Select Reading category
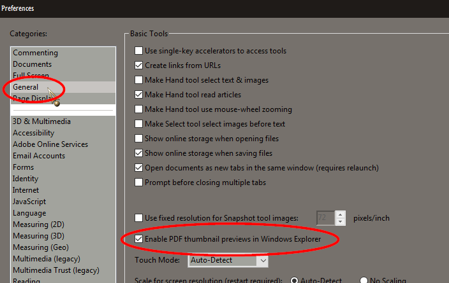The height and width of the screenshot is (283, 449). pos(63,280)
